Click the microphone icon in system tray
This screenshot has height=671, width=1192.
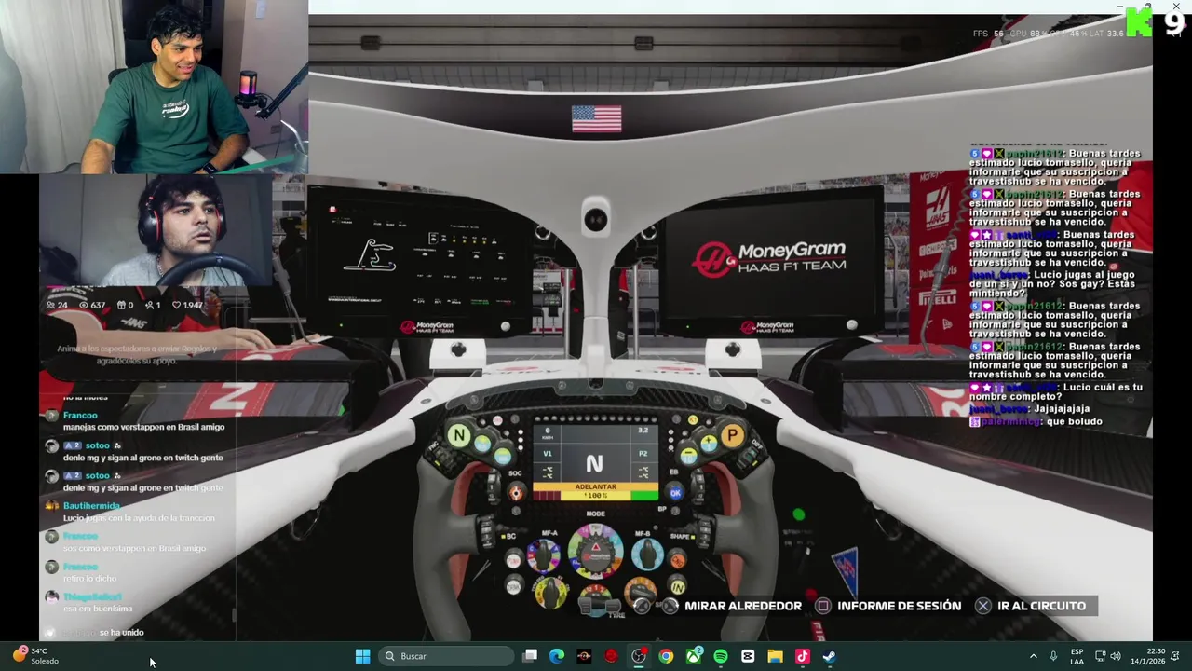pyautogui.click(x=1053, y=656)
